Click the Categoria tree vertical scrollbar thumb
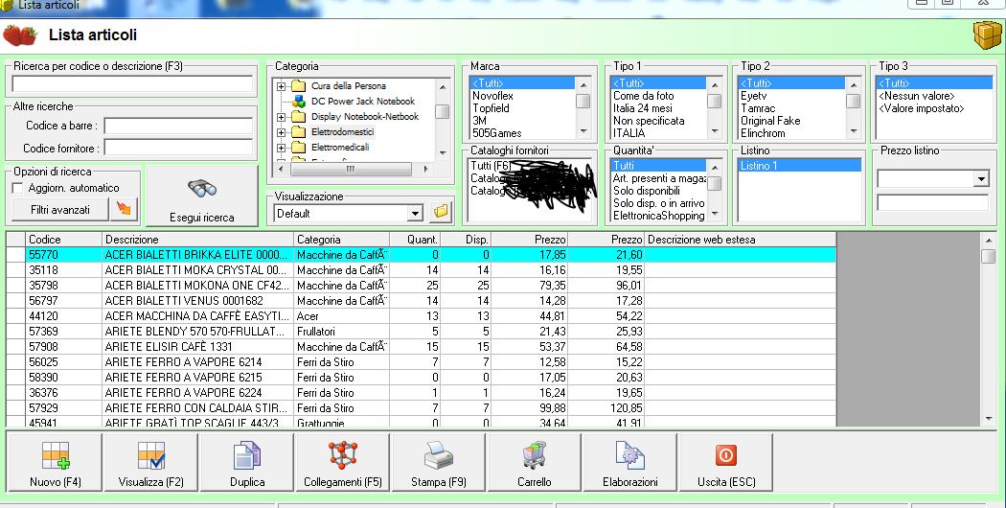Screen dimensions: 1006x508 pos(442,111)
